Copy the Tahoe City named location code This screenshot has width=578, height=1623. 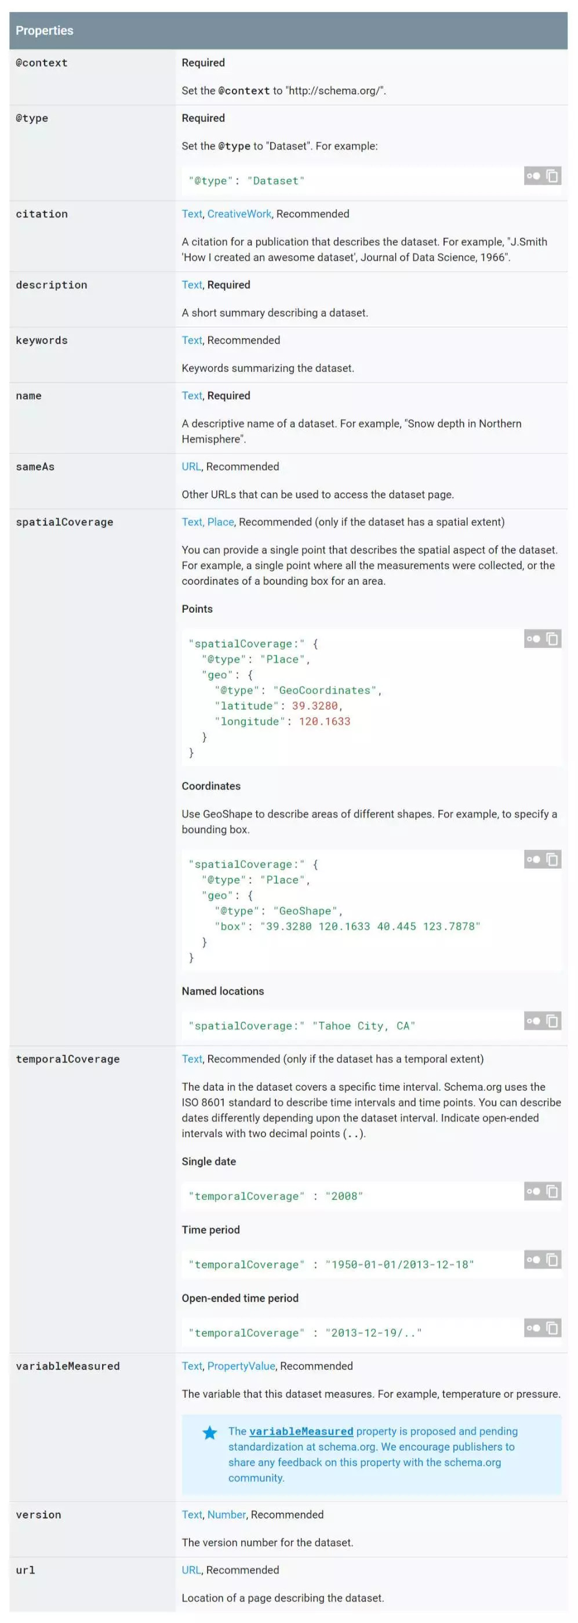(552, 1021)
